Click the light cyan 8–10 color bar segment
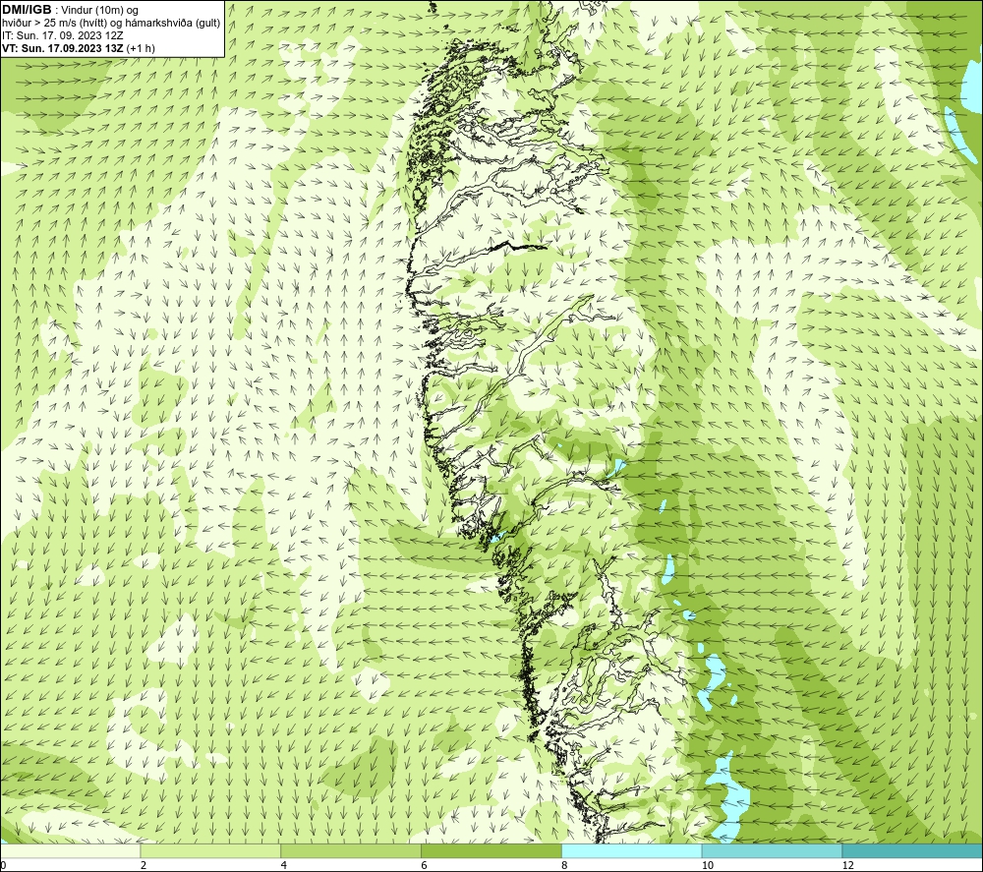The height and width of the screenshot is (872, 983). [x=632, y=850]
